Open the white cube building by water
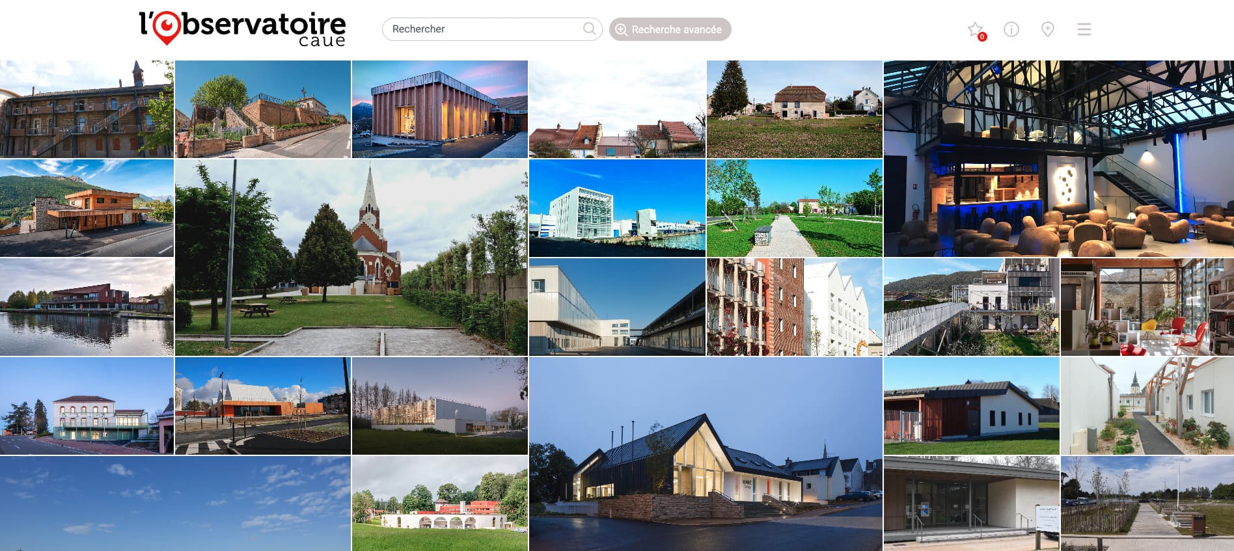Viewport: 1234px width, 551px height. point(616,208)
